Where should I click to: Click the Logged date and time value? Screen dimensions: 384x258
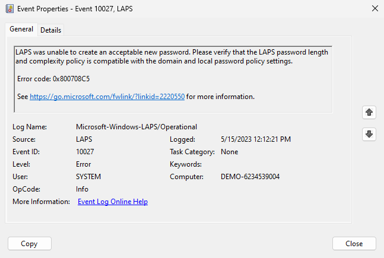pos(255,139)
